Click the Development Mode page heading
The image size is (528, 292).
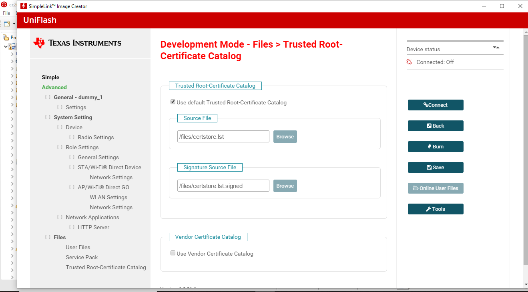tap(251, 50)
